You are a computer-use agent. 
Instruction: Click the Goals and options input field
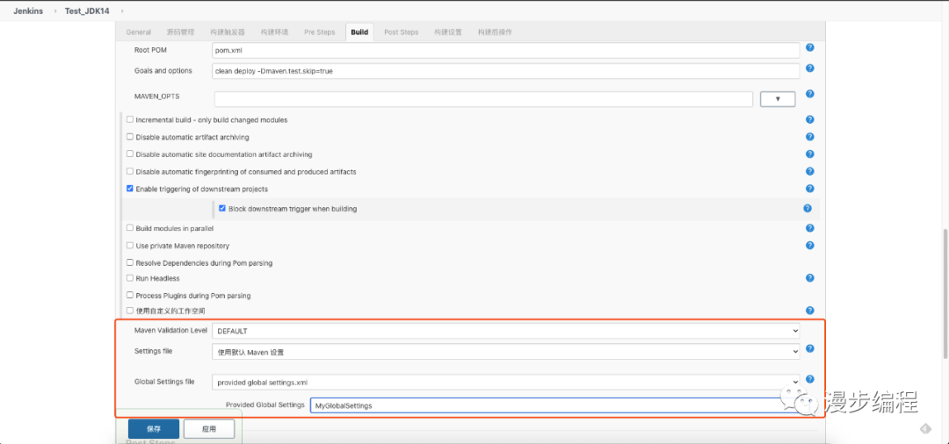tap(506, 71)
